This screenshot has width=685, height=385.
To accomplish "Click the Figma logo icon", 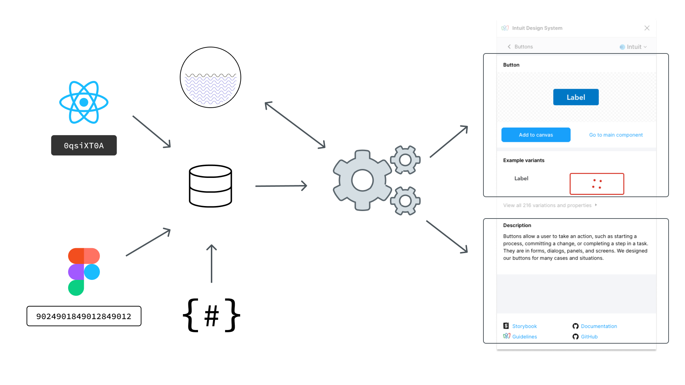I will [x=84, y=271].
